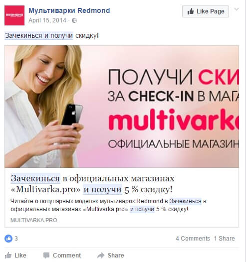Image resolution: width=246 pixels, height=262 pixels.
Task: Open the MULTIVARKA.PRO domain link
Action: pyautogui.click(x=34, y=220)
